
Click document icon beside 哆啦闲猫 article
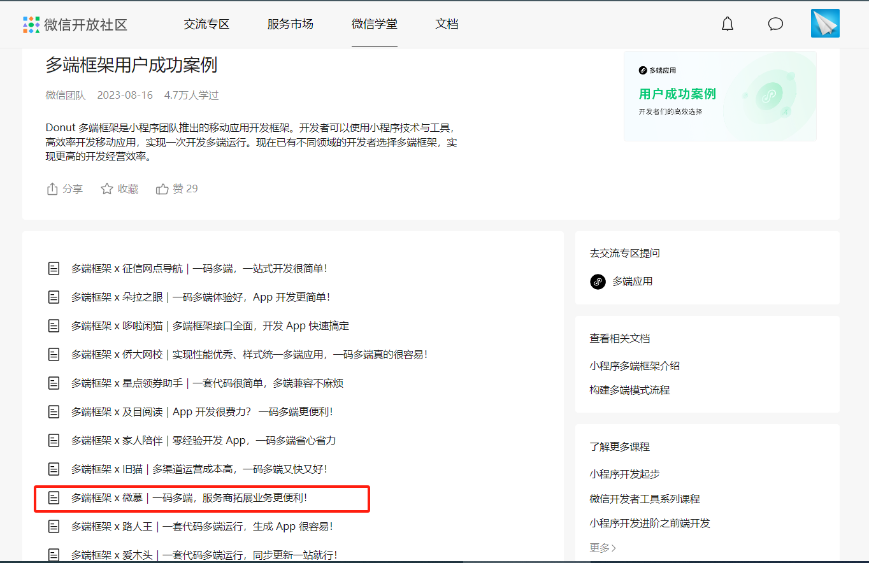[54, 326]
